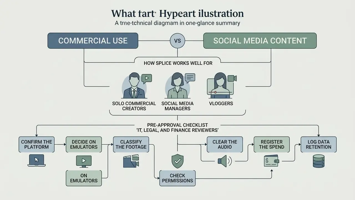Click the VS circle between headers
The height and width of the screenshot is (200, 355).
177,41
